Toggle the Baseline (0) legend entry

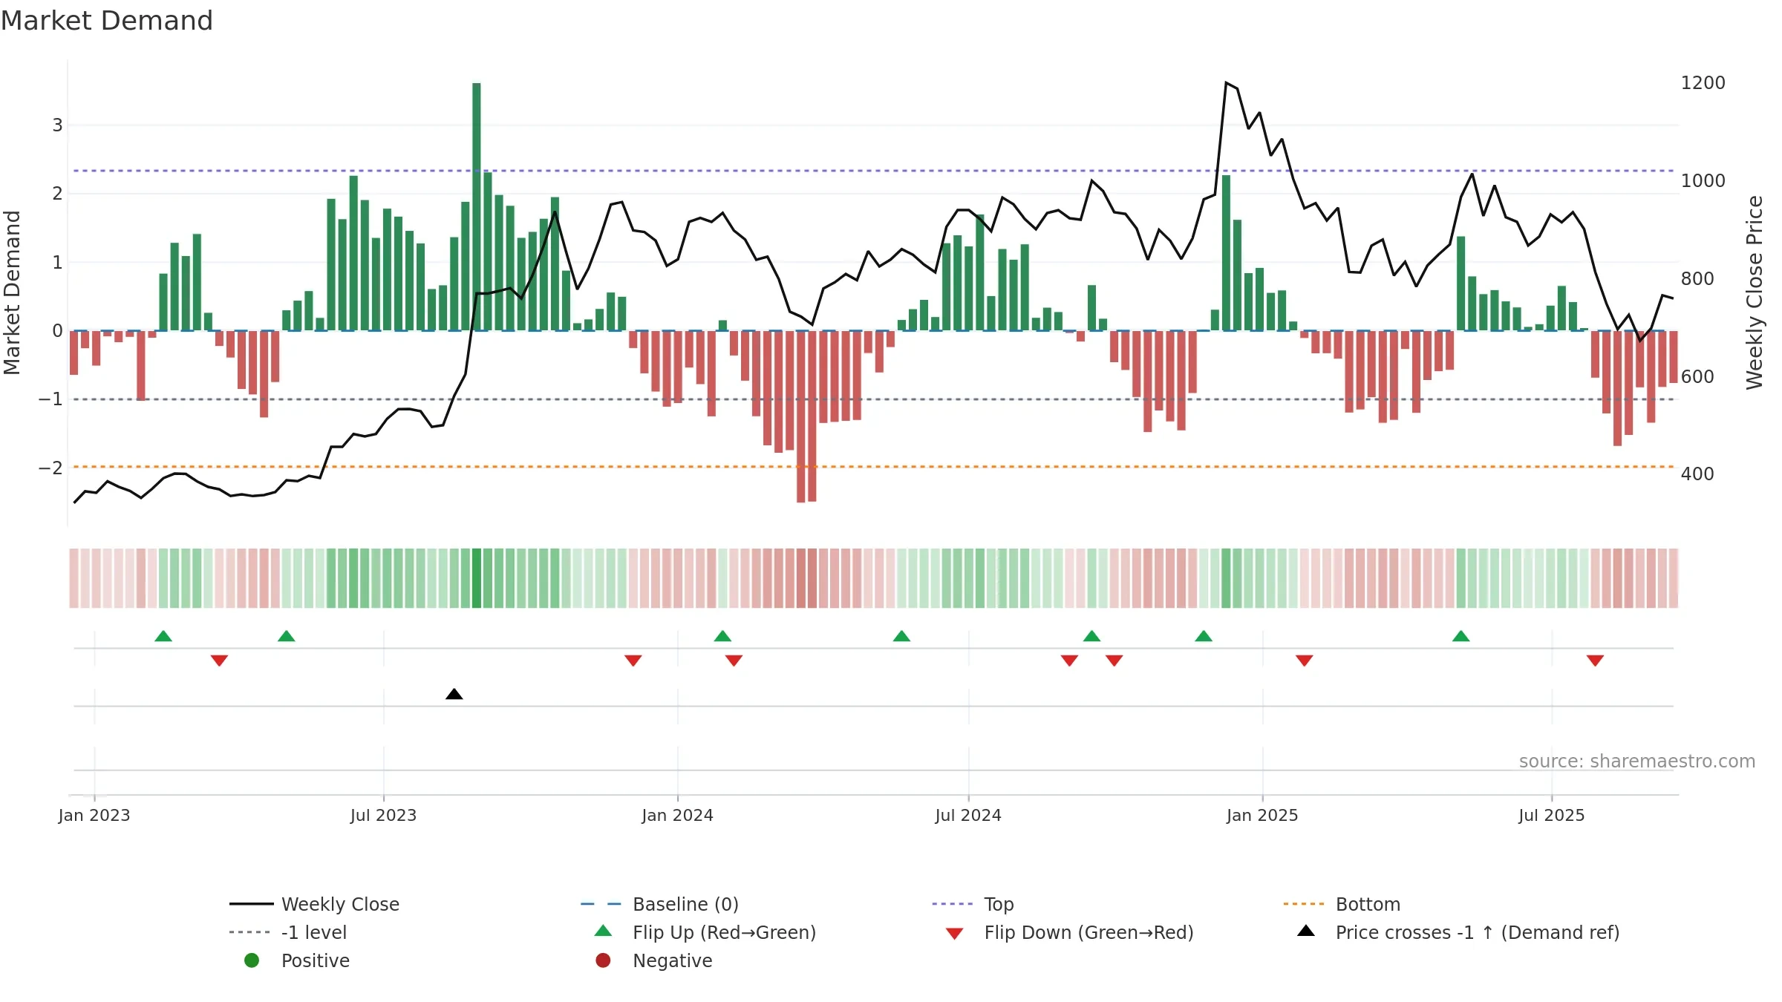click(x=659, y=904)
